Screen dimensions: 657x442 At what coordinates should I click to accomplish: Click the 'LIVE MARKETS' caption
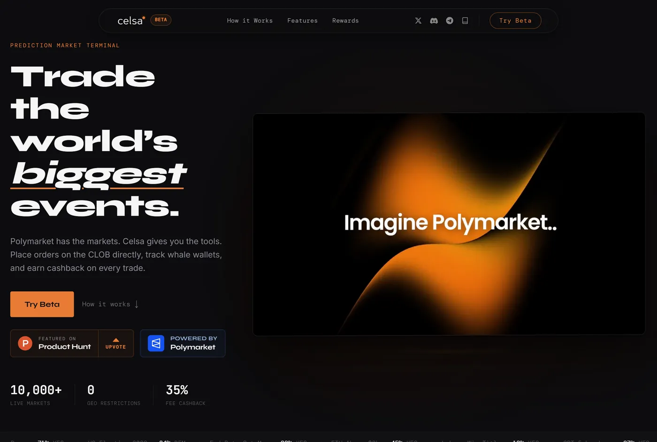30,403
